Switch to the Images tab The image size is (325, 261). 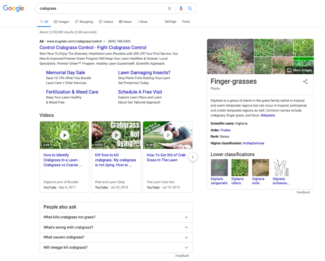pos(61,21)
